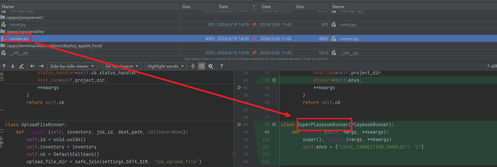This screenshot has height=167, width=497.
Task: Open the Highlight words dropdown
Action: pyautogui.click(x=166, y=66)
